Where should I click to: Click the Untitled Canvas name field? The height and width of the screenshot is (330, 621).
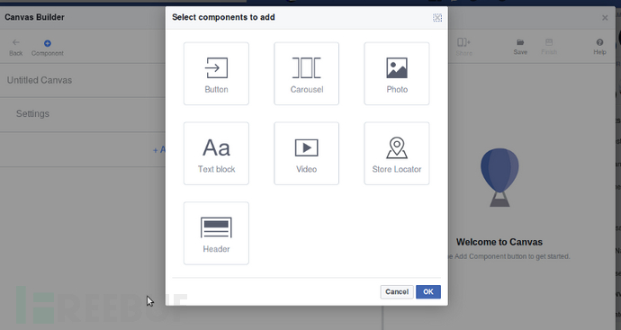tap(83, 80)
